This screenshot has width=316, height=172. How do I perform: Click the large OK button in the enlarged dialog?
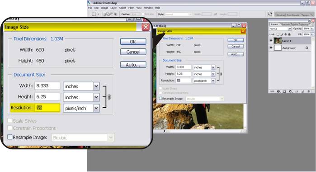(x=133, y=42)
